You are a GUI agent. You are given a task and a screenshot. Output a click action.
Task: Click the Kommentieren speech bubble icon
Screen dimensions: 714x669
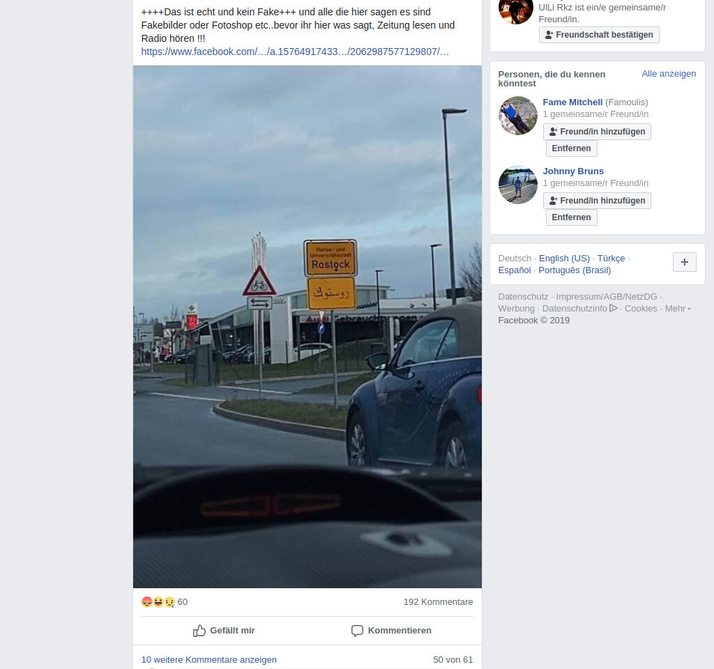pyautogui.click(x=358, y=631)
